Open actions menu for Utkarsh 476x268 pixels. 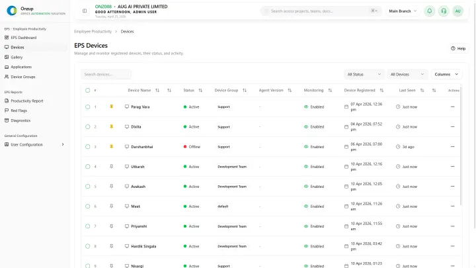click(452, 167)
